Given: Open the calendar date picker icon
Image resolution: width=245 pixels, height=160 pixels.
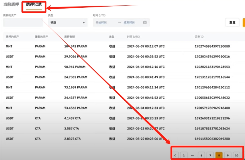Looking at the screenshot, I should (145, 23).
